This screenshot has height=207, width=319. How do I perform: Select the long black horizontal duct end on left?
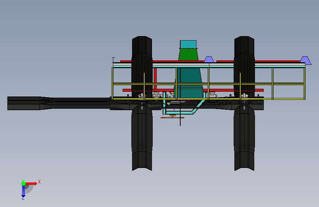[x=24, y=103]
